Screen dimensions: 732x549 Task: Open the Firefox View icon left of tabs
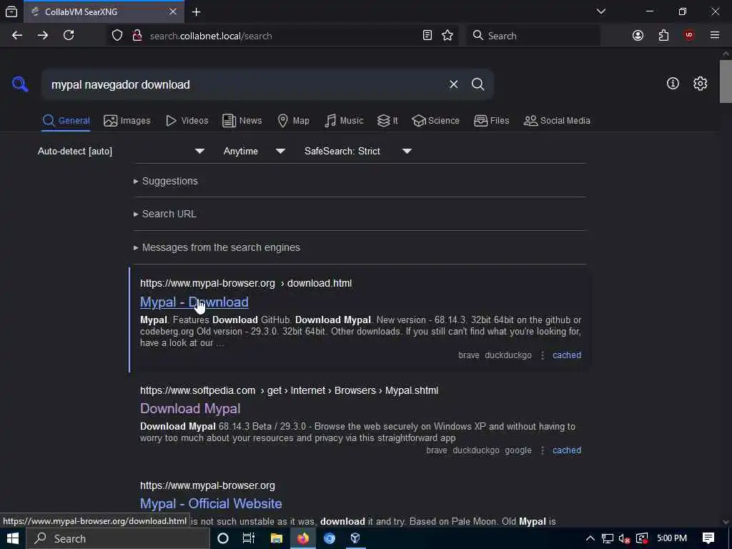point(11,11)
